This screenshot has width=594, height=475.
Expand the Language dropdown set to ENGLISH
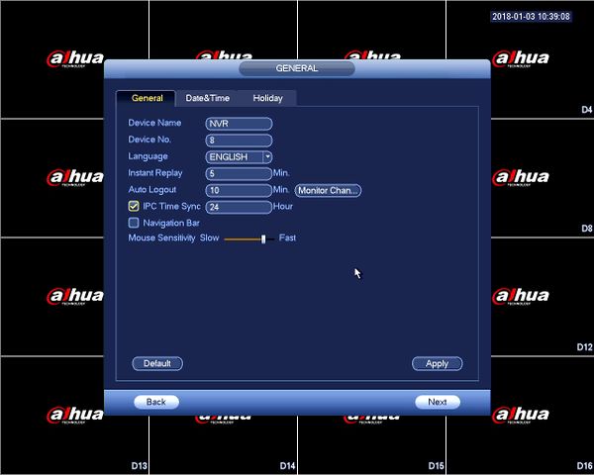[239, 156]
